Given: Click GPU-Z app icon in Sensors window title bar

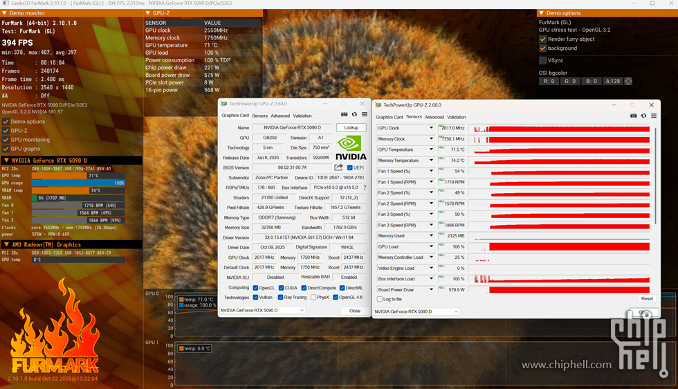Looking at the screenshot, I should click(378, 105).
